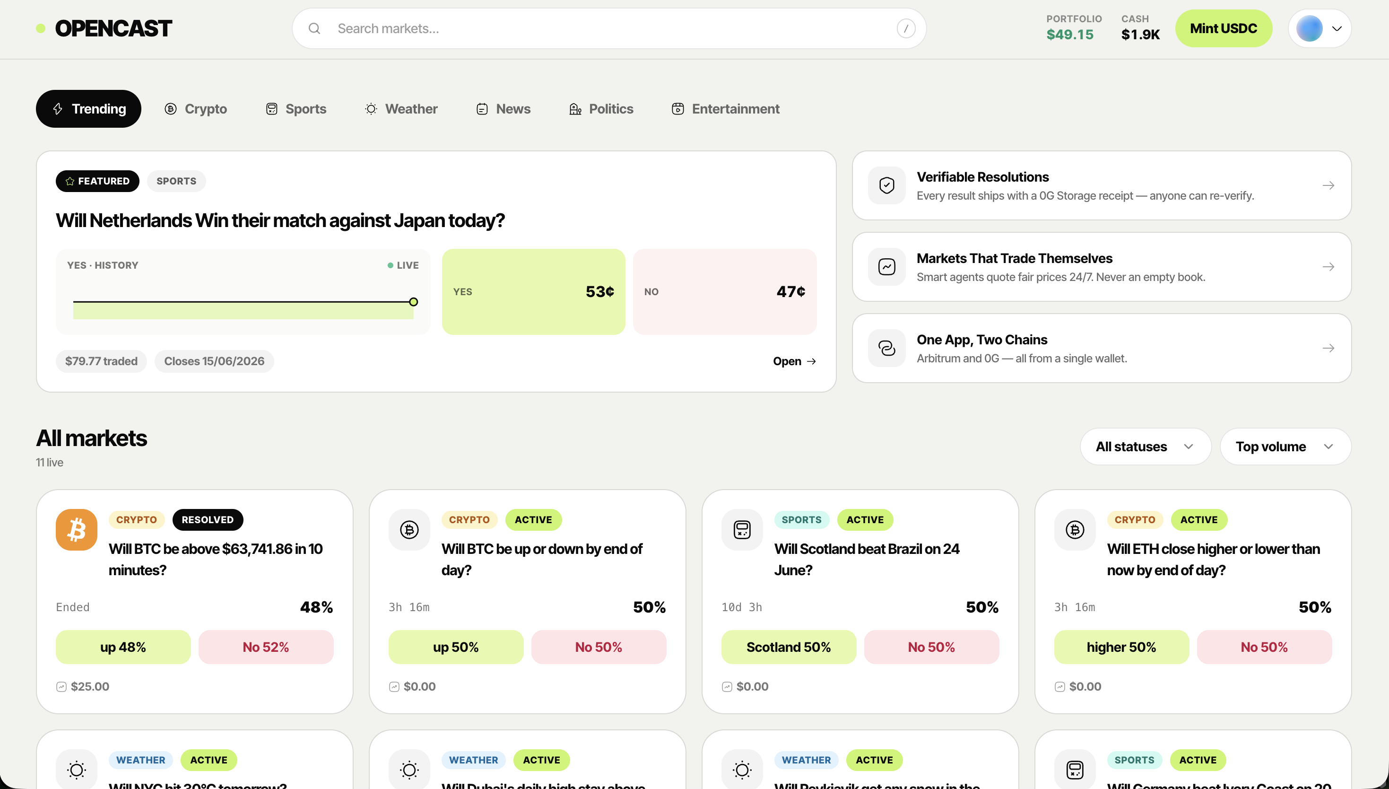Click the arrow on Verifiable Resolutions card
The height and width of the screenshot is (789, 1389).
1328,185
